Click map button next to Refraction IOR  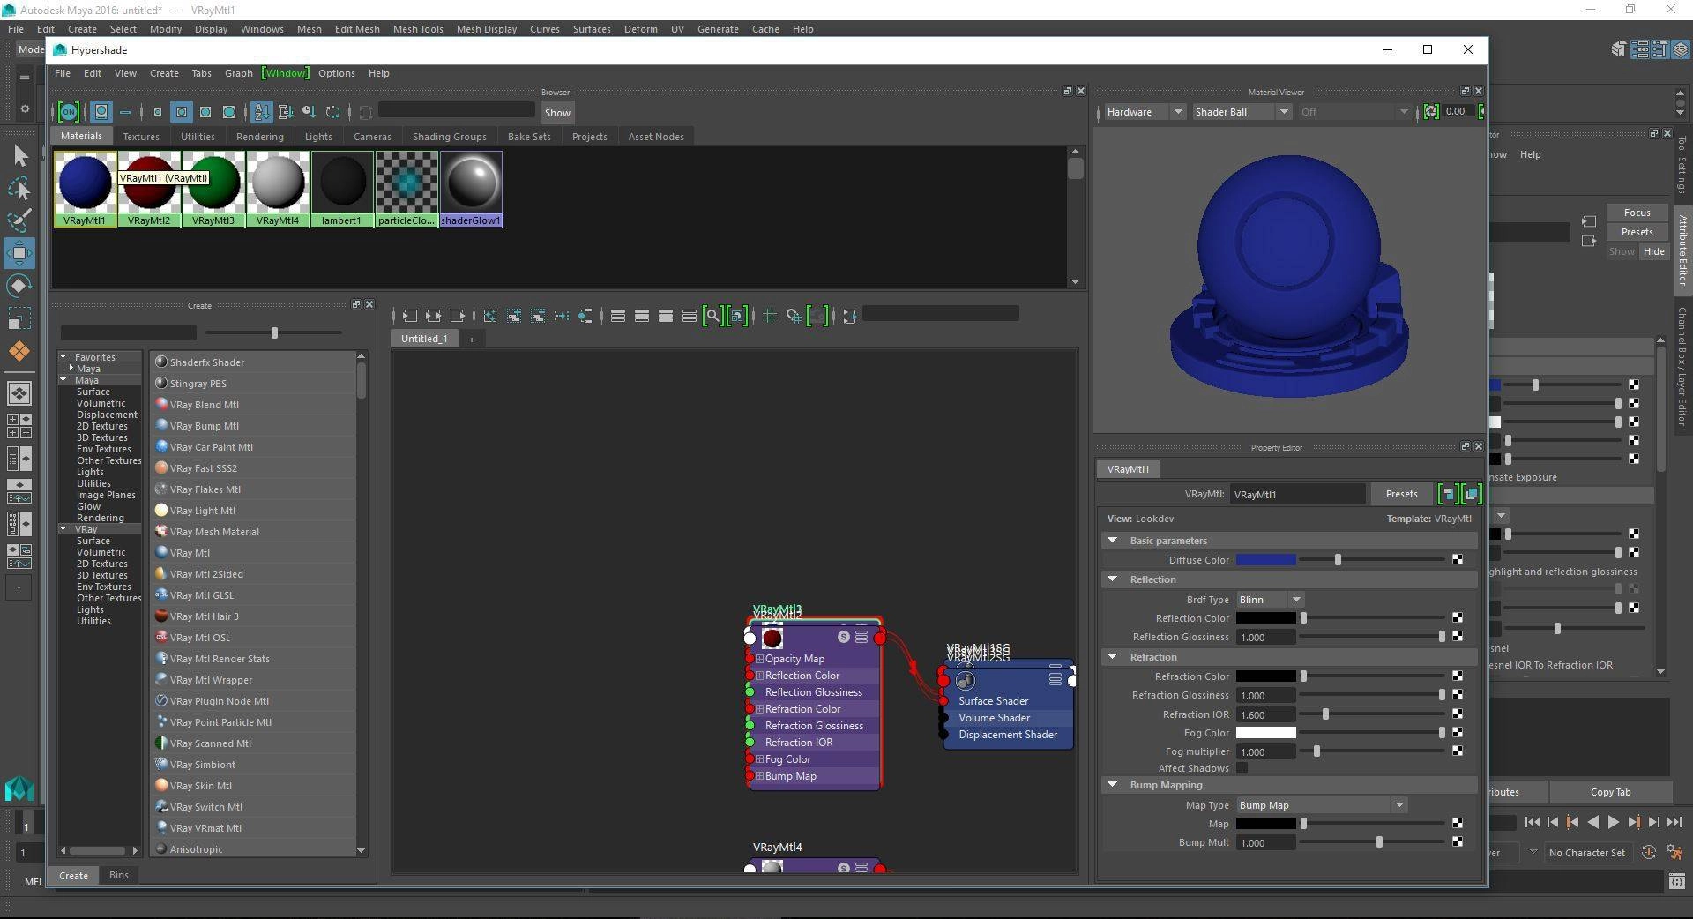click(1458, 714)
